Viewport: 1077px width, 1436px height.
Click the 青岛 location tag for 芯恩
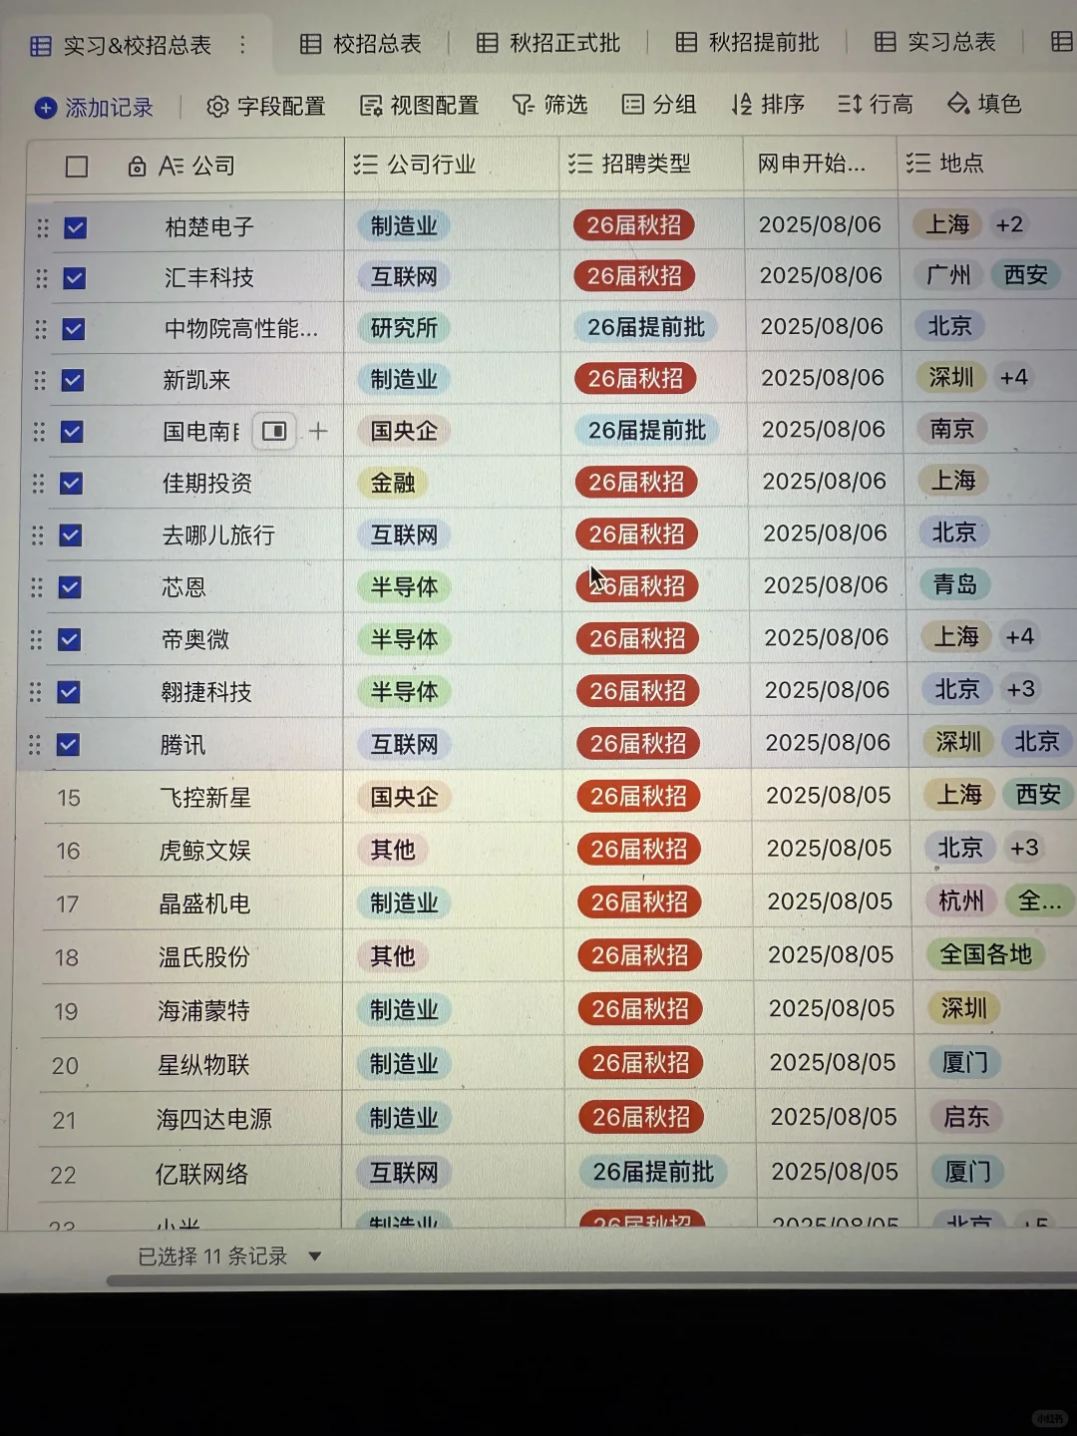point(954,584)
